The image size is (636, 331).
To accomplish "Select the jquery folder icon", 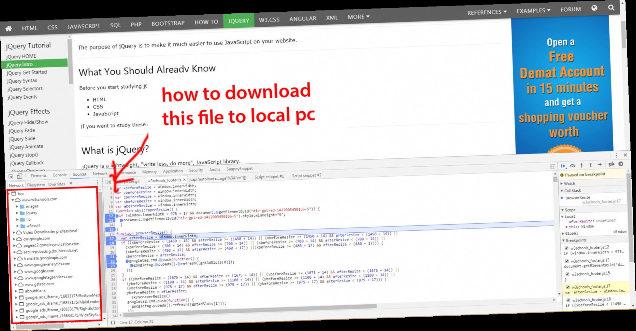I will tap(22, 213).
